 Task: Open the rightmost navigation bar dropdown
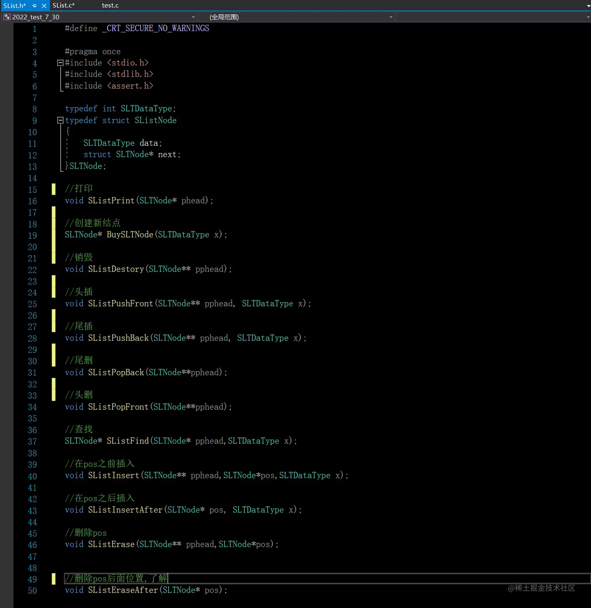click(x=587, y=17)
